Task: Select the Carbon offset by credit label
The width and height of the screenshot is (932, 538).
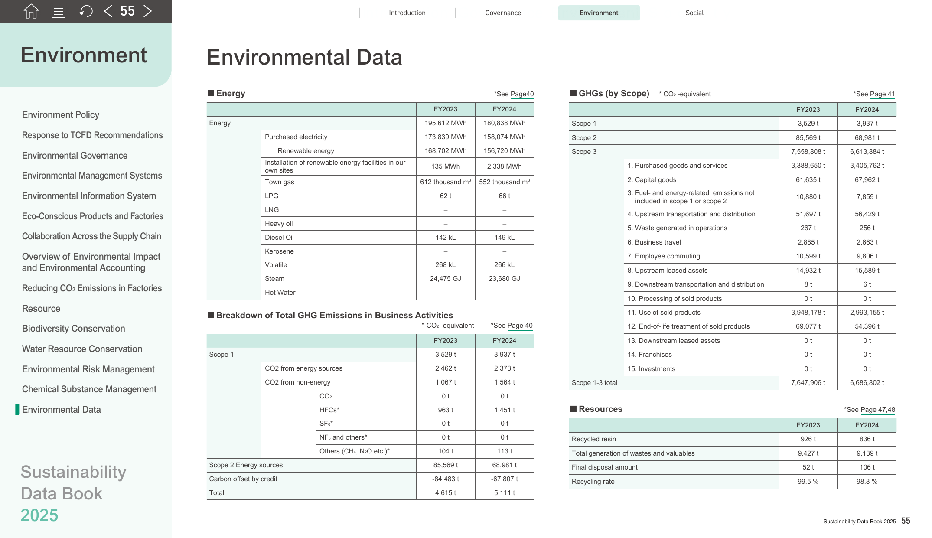Action: click(243, 479)
